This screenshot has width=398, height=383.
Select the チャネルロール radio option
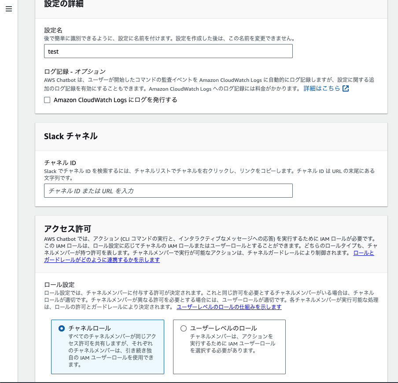[x=62, y=328]
